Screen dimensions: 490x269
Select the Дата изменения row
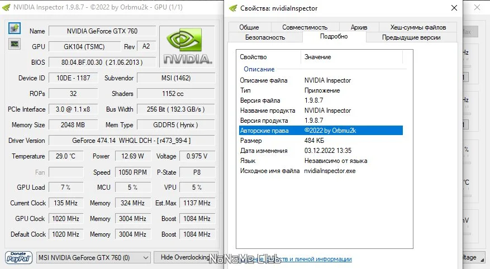tap(321, 151)
